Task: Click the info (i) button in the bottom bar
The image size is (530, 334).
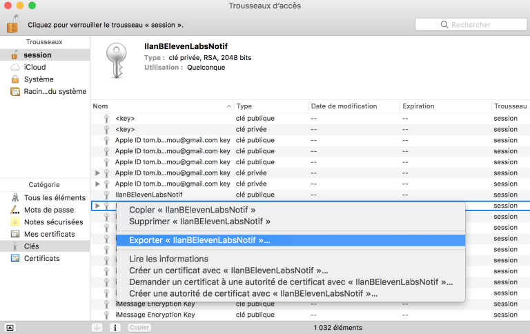Action: [x=116, y=328]
